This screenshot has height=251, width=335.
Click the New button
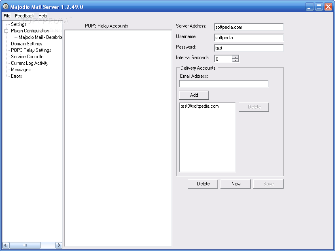coord(235,184)
